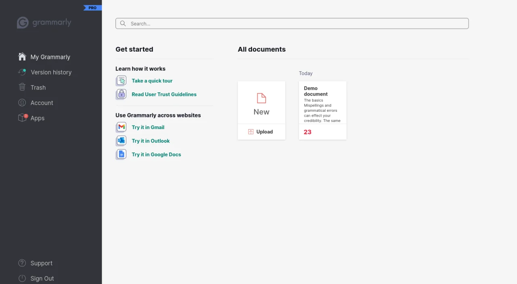The width and height of the screenshot is (517, 284).
Task: Go to Trash in the sidebar
Action: (x=38, y=88)
